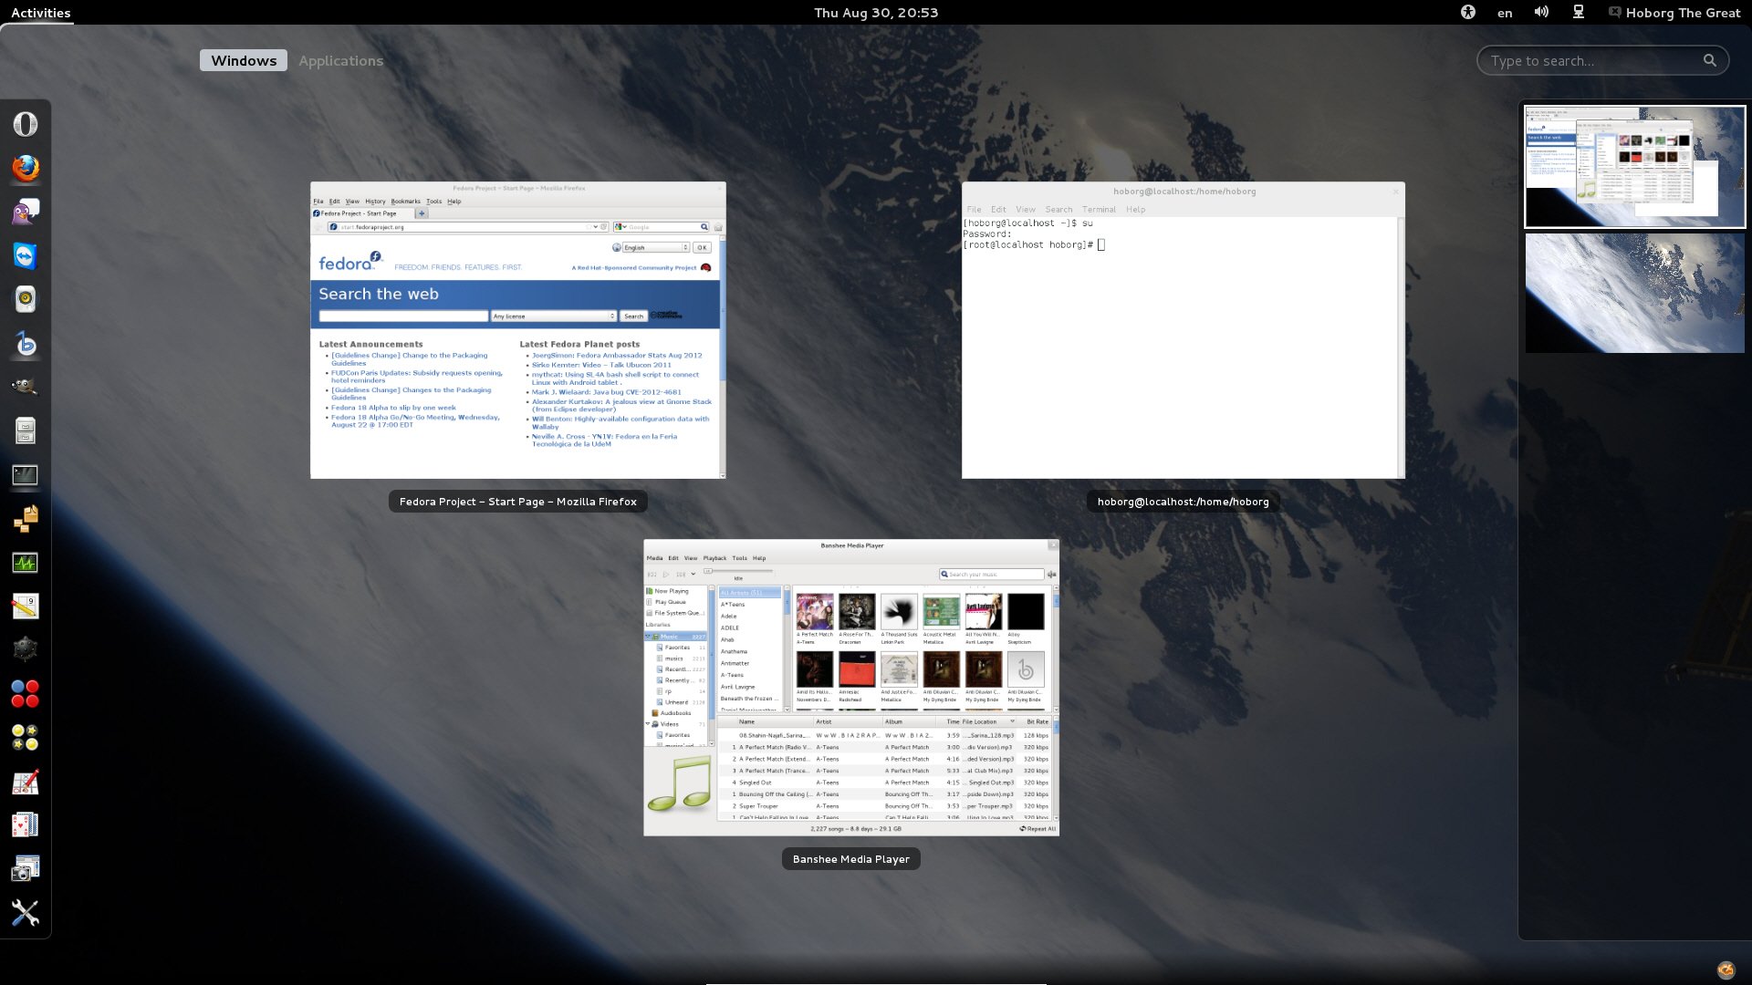Click the Activities button
The image size is (1752, 985).
click(41, 13)
